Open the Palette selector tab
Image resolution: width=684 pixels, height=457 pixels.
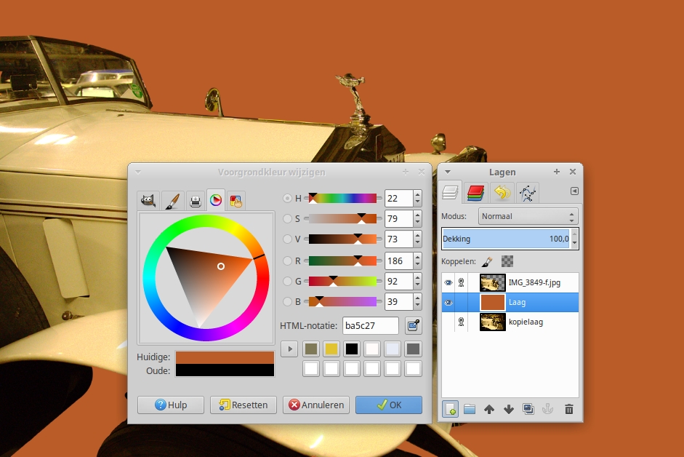236,201
